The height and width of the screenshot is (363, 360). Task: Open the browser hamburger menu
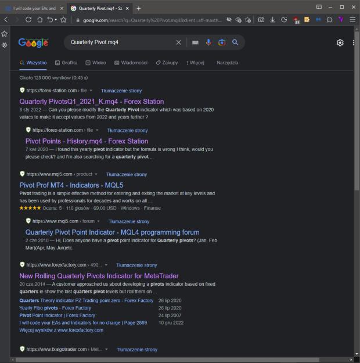(x=352, y=20)
